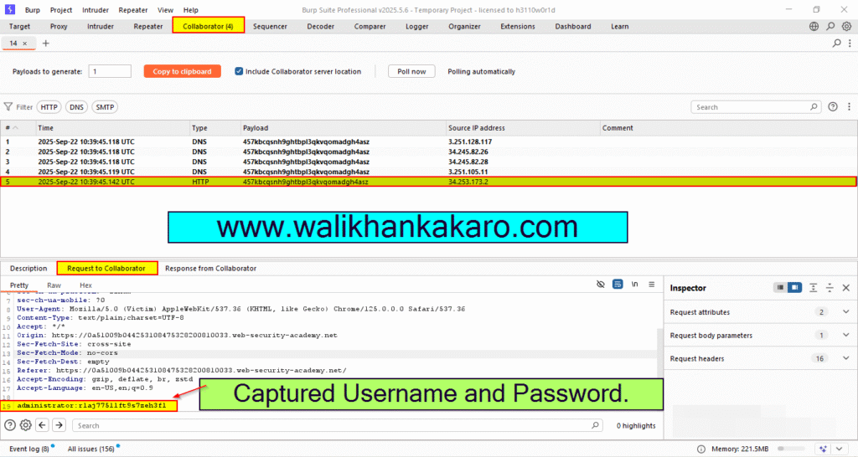Go to the previous match arrow

pos(42,424)
